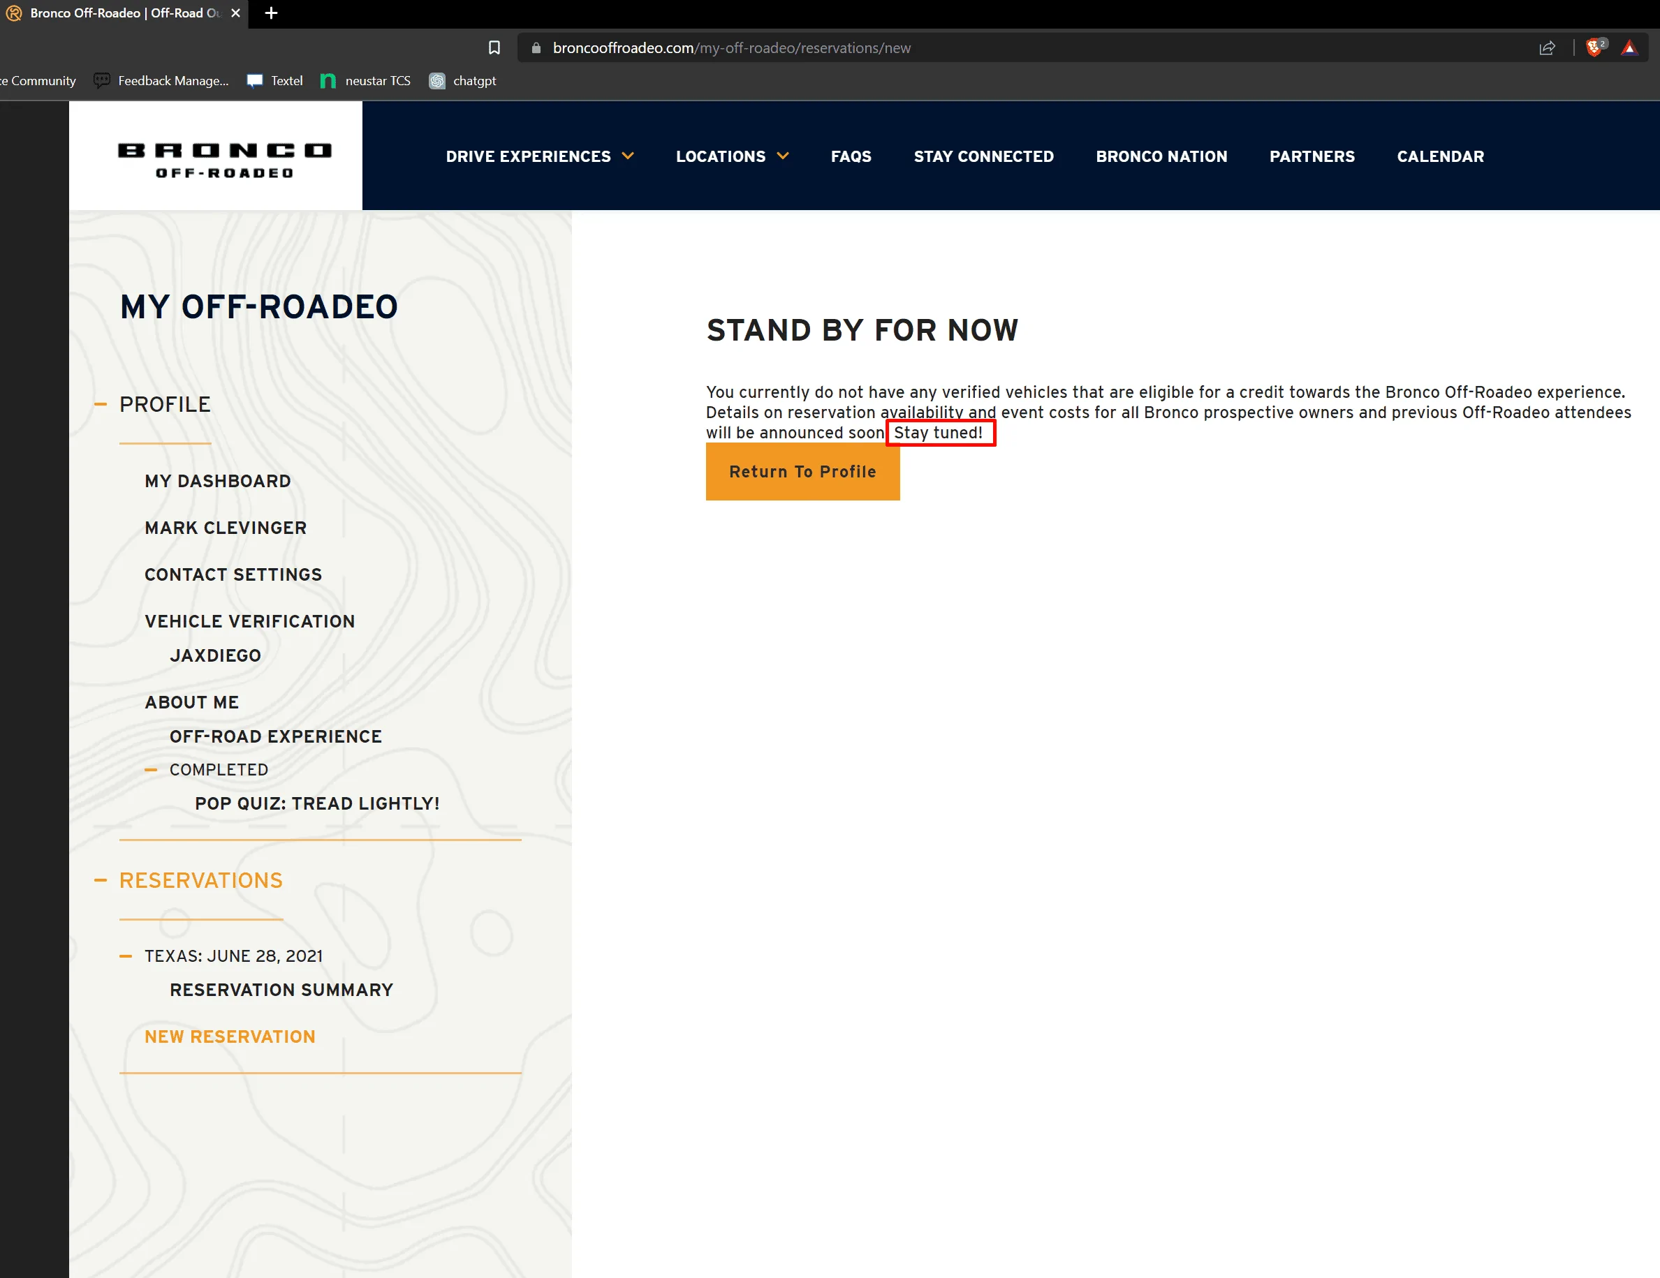Open a new browser tab
1660x1278 pixels.
click(272, 13)
